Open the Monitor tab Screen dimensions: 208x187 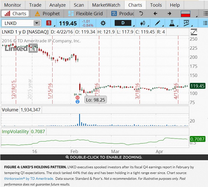(13, 5)
